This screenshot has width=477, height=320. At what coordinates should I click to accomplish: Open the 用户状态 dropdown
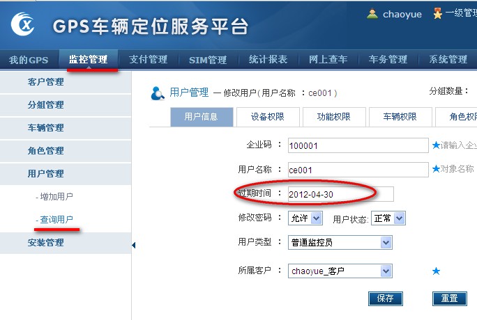(398, 218)
